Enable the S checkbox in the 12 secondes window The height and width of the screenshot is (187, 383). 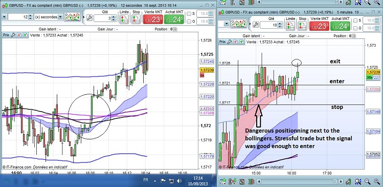pyautogui.click(x=189, y=14)
